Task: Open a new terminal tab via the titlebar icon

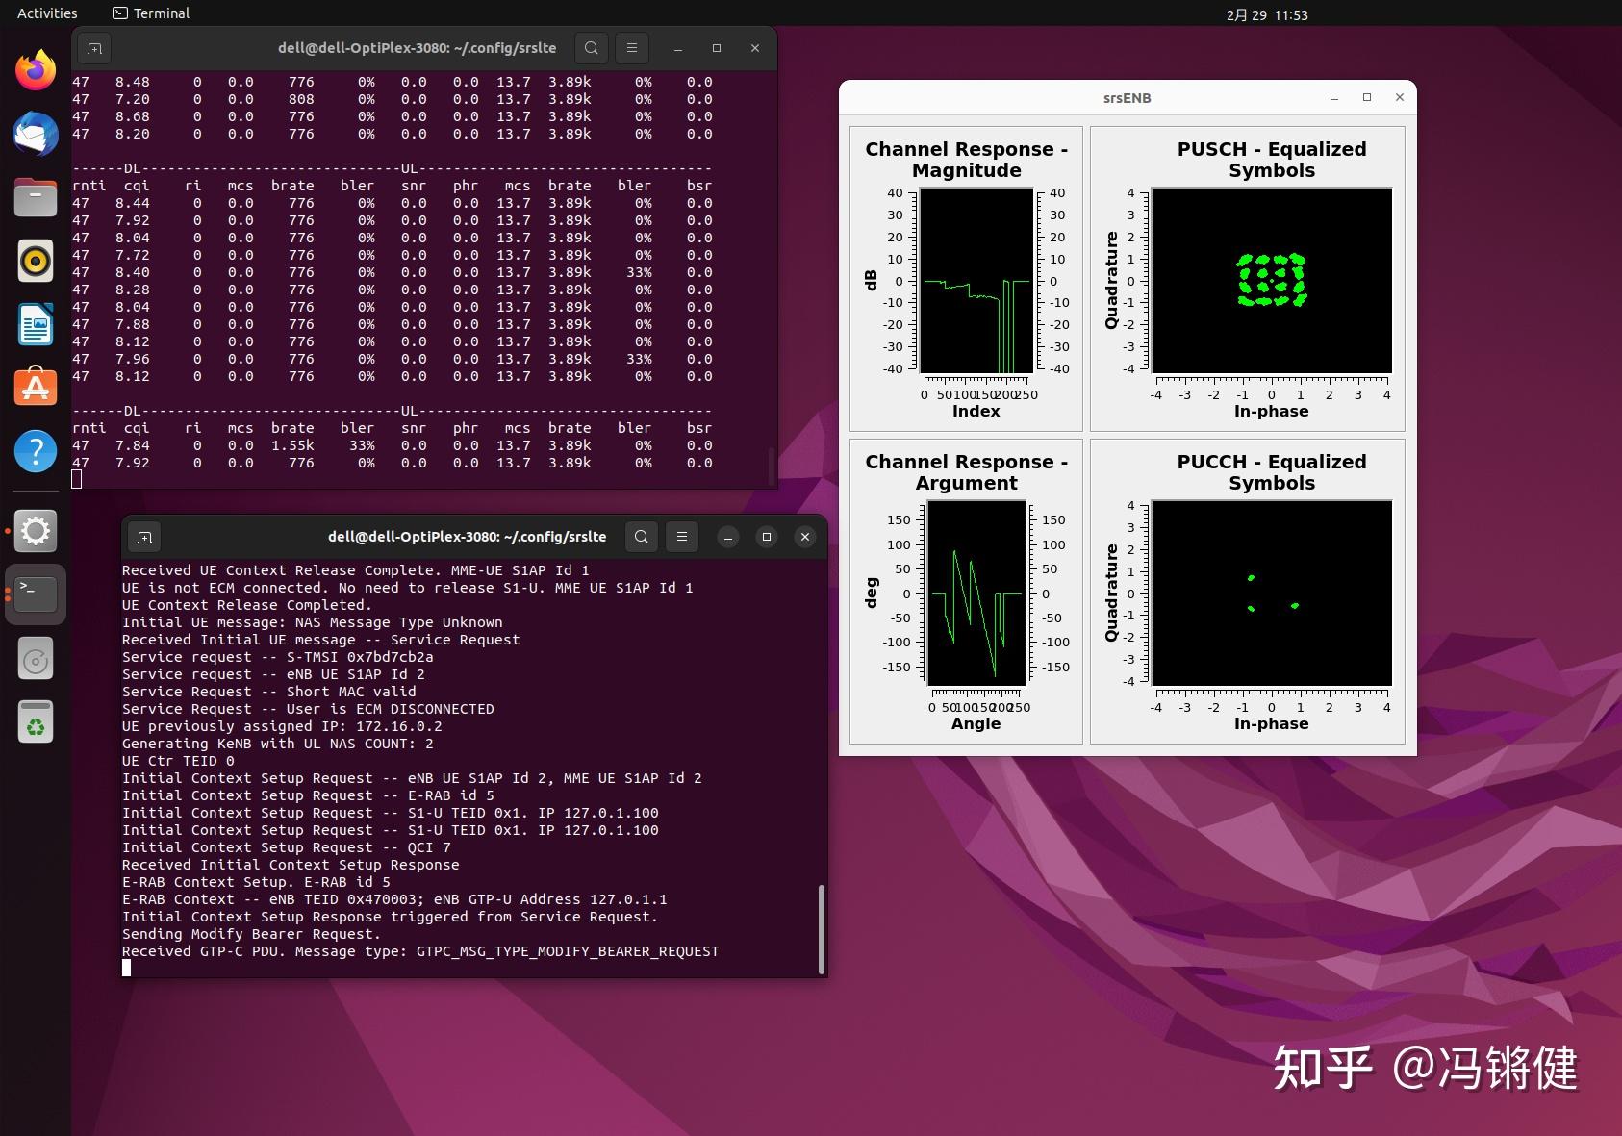Action: click(x=93, y=48)
